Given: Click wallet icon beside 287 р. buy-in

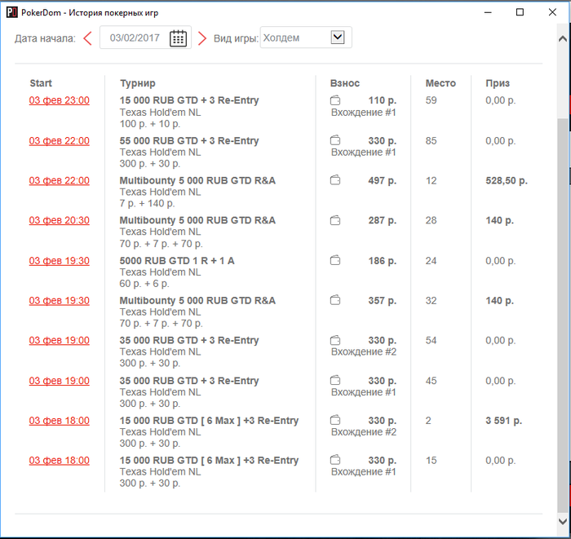Looking at the screenshot, I should point(335,220).
